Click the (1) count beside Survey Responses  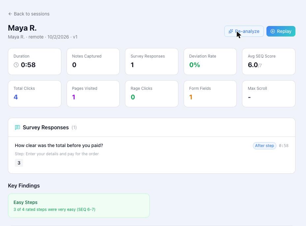point(74,128)
